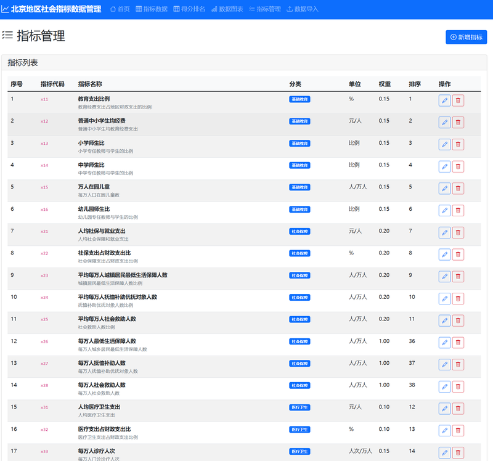493x461 pixels.
Task: Click the 新增指标 button
Action: click(x=466, y=37)
